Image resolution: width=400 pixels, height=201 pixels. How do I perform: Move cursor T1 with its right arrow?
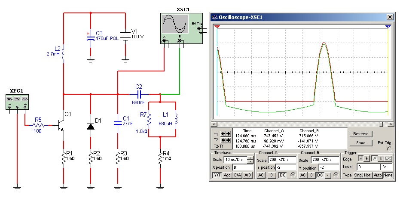pos(228,134)
